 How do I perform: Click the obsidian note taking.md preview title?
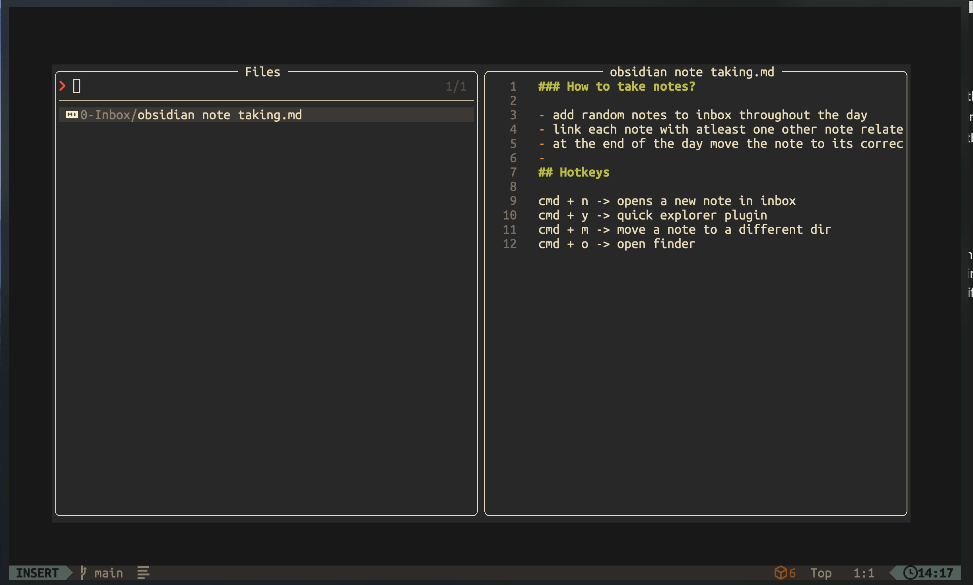[692, 72]
